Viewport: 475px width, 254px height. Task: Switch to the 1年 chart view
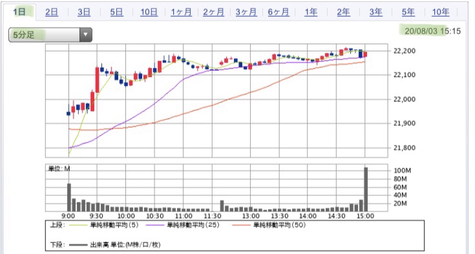(311, 12)
